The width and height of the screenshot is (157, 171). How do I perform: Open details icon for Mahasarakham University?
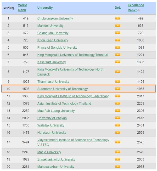coord(117,166)
